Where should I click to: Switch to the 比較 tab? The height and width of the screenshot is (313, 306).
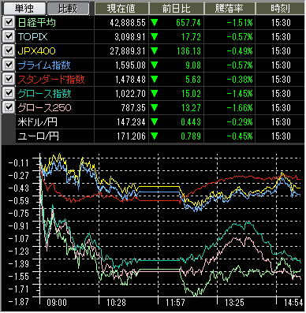point(68,9)
